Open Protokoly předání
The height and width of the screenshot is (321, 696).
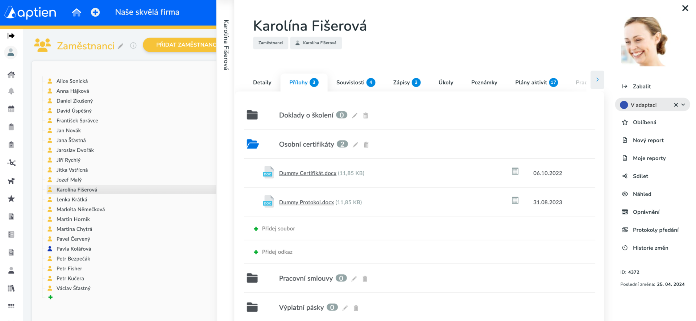pos(650,230)
